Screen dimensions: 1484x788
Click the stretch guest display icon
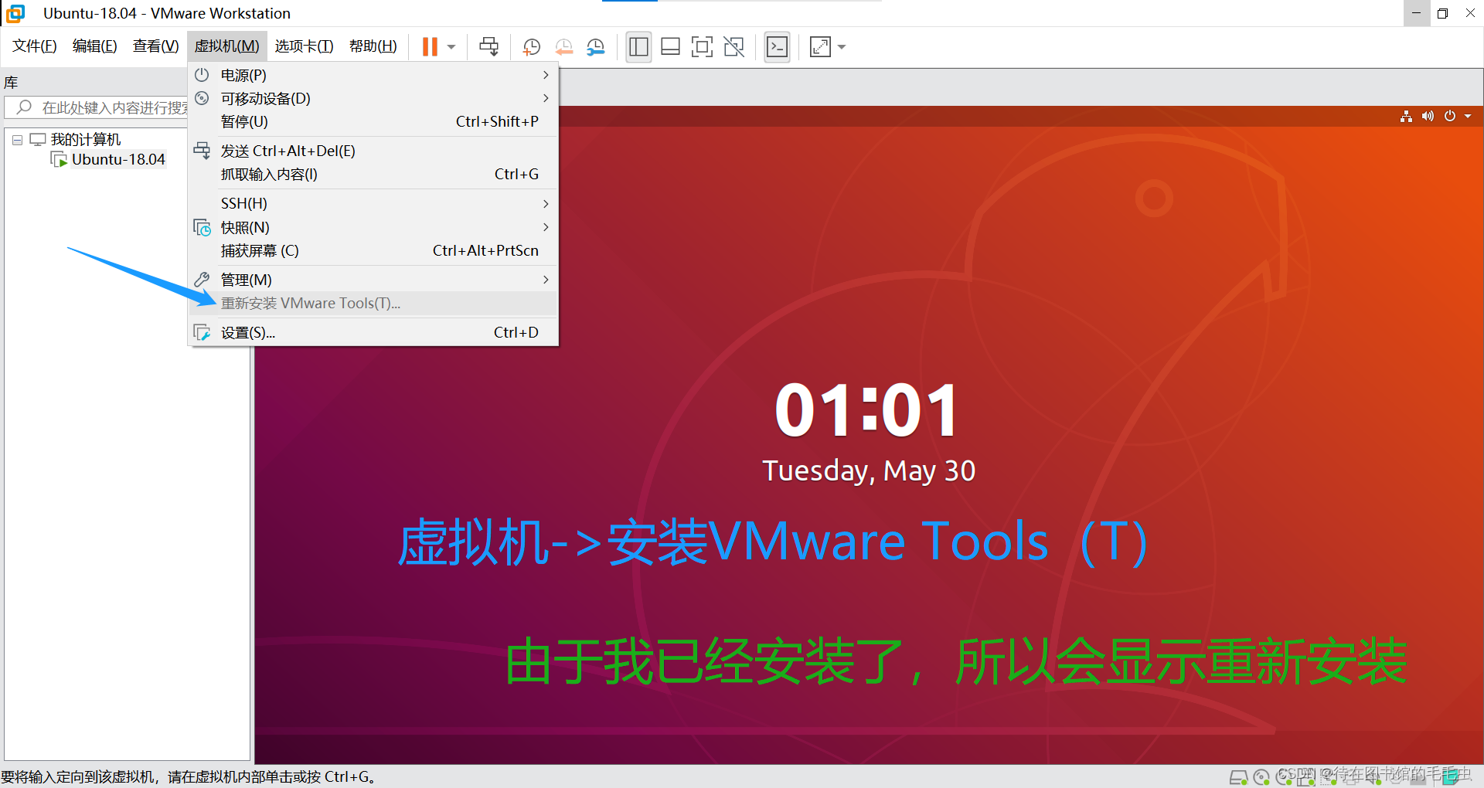point(820,46)
